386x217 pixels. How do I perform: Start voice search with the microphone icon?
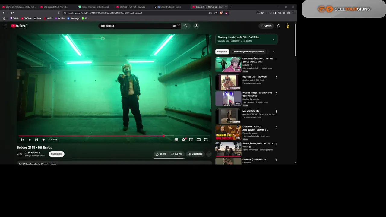click(196, 26)
